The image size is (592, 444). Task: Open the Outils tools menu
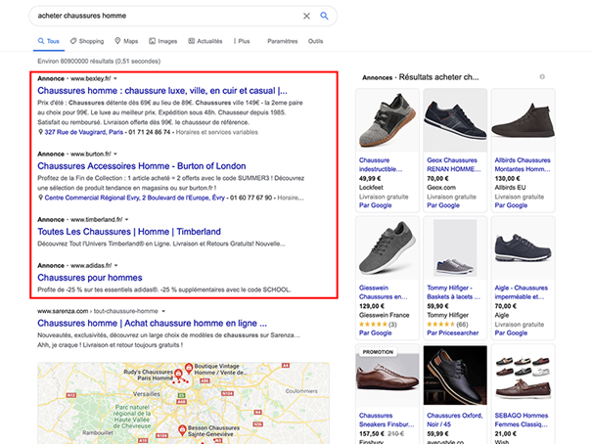[x=315, y=42]
